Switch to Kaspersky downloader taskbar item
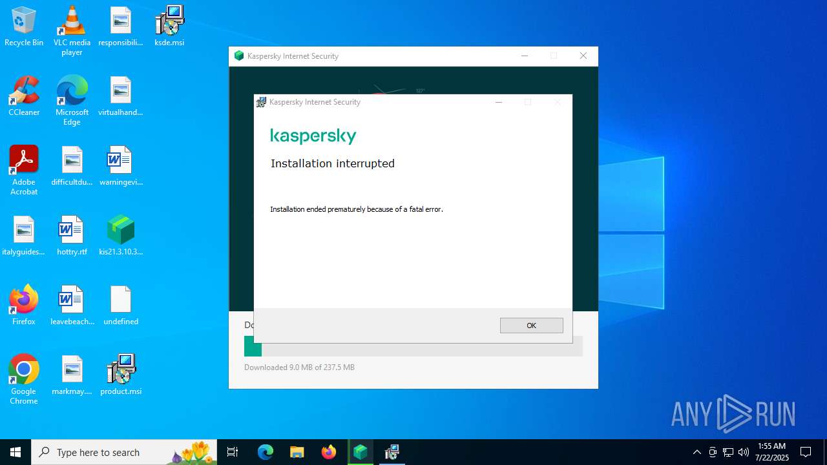 (x=361, y=452)
